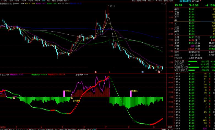
Task: Click the 买五 13.63 order row
Action: point(195,34)
